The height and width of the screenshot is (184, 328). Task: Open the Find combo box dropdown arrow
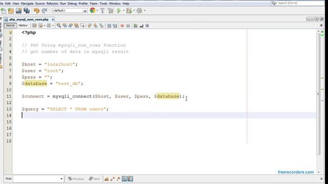pyautogui.click(x=61, y=179)
